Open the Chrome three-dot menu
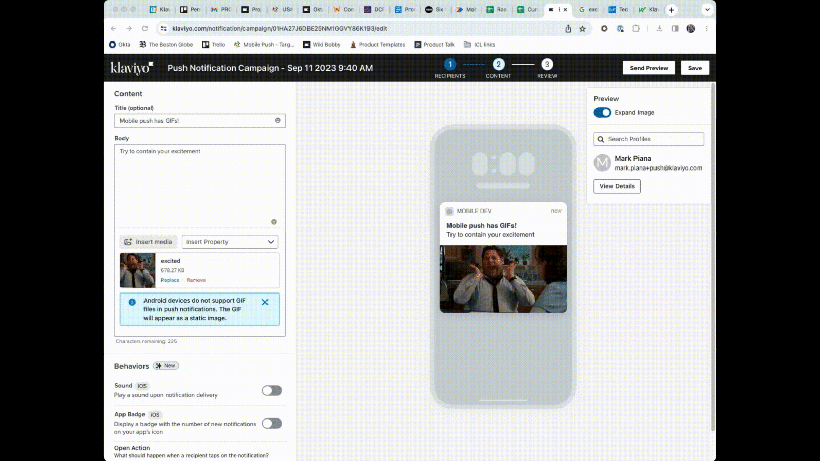This screenshot has height=461, width=820. (707, 29)
